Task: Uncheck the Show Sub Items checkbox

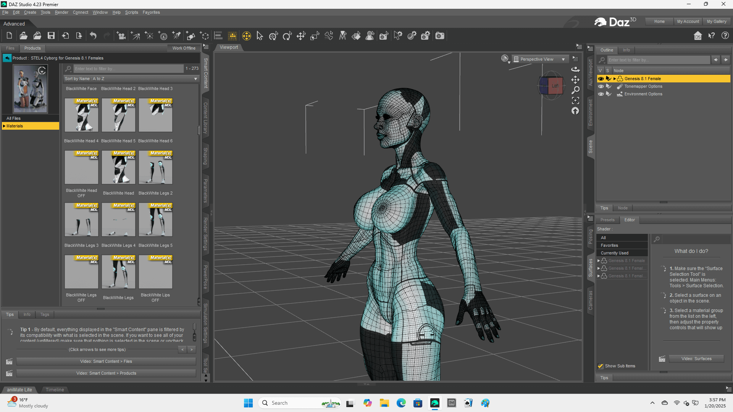Action: tap(601, 366)
